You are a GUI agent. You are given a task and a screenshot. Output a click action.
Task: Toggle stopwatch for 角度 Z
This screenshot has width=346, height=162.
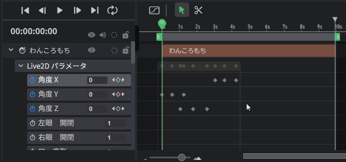click(32, 109)
